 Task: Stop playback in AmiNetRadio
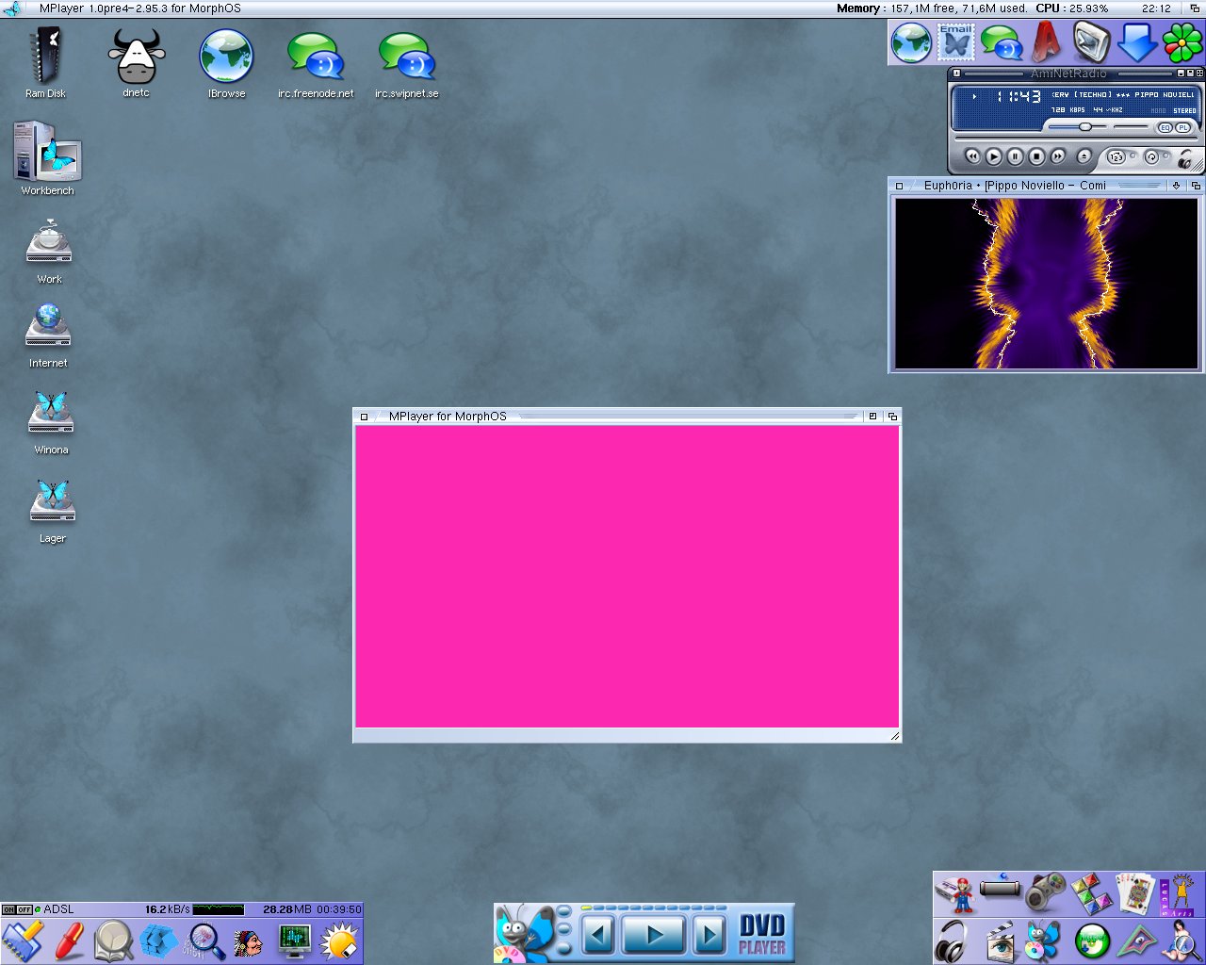(1036, 156)
